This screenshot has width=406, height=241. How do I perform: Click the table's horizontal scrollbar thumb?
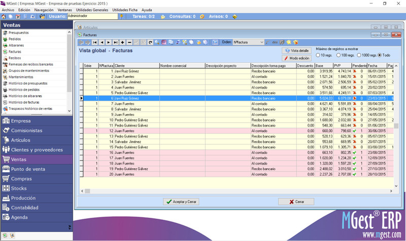tap(87, 191)
